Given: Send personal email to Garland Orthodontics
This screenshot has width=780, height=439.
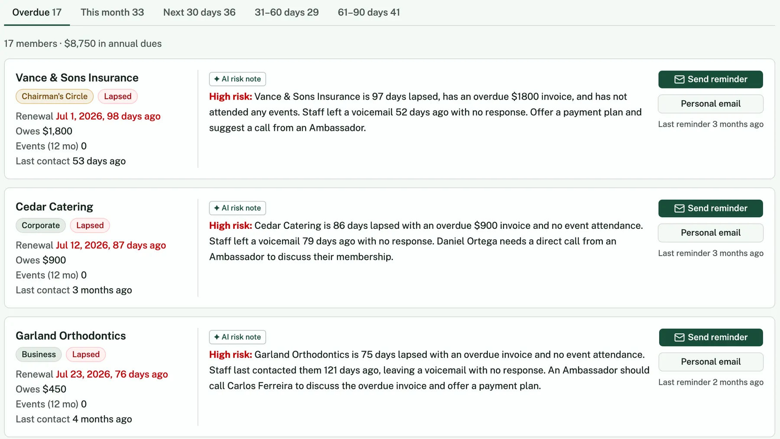Looking at the screenshot, I should [711, 362].
